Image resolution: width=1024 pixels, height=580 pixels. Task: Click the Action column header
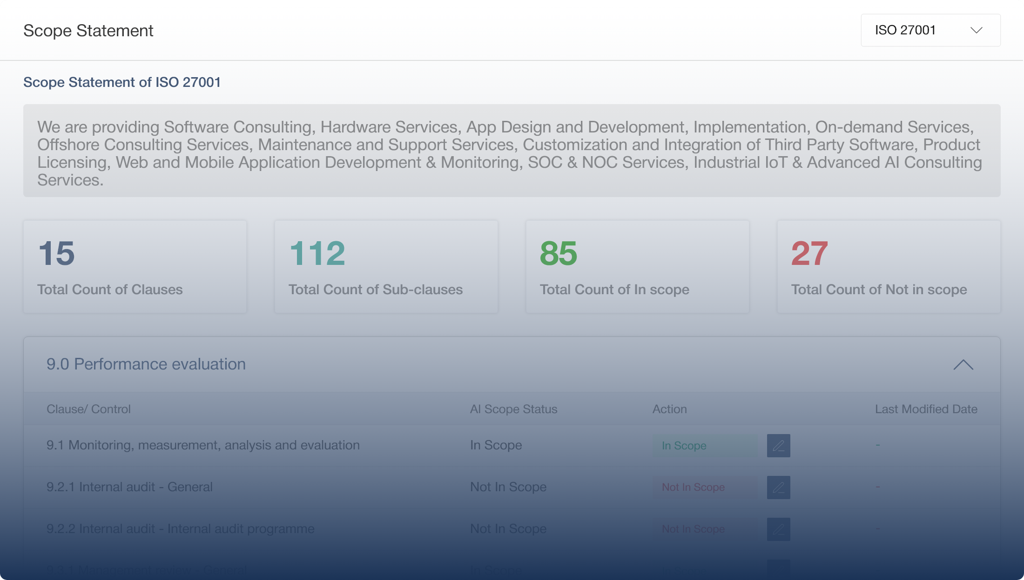click(x=669, y=409)
